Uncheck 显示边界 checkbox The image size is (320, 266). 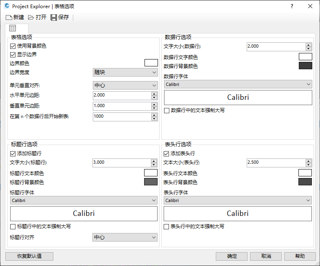click(13, 54)
